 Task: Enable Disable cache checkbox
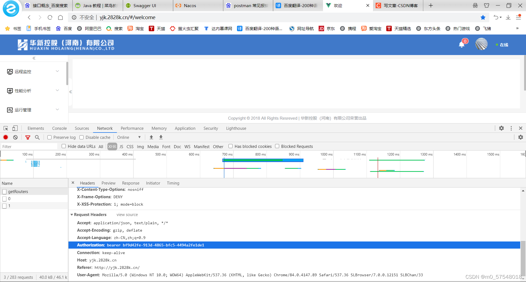(81, 137)
